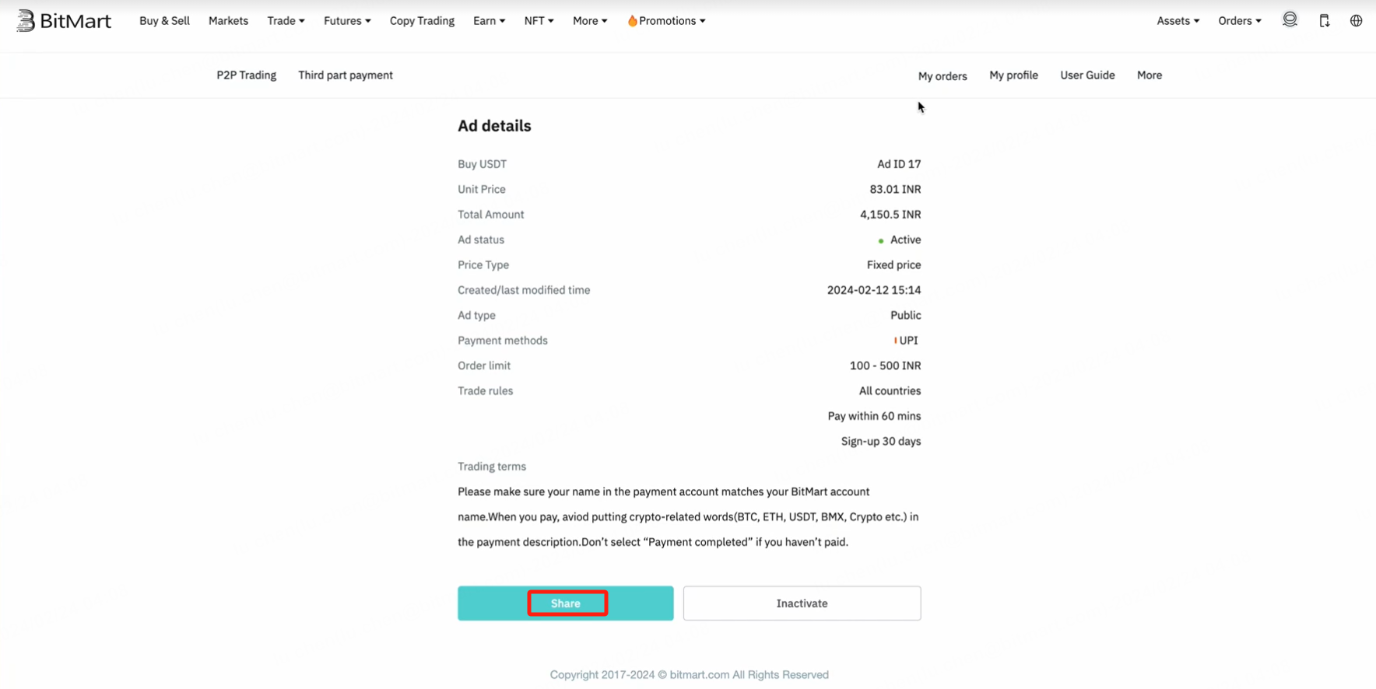
Task: Open the language globe icon
Action: pos(1356,21)
